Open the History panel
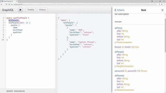 tap(42, 10)
